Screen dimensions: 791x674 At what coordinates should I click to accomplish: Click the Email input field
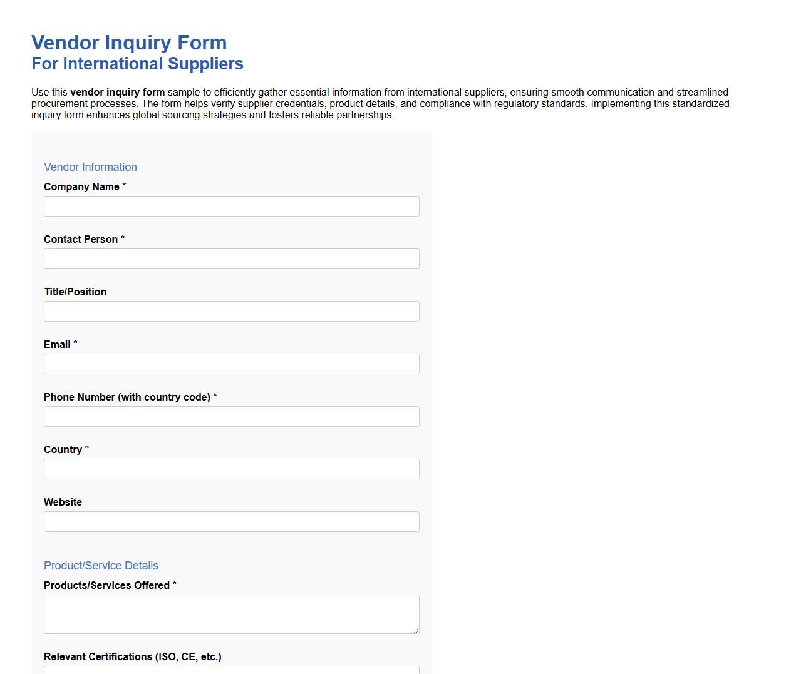pyautogui.click(x=231, y=364)
